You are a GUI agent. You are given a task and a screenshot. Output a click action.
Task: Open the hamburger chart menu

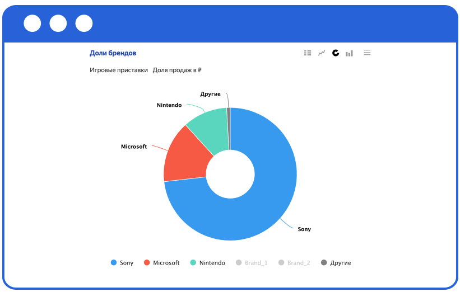[367, 53]
